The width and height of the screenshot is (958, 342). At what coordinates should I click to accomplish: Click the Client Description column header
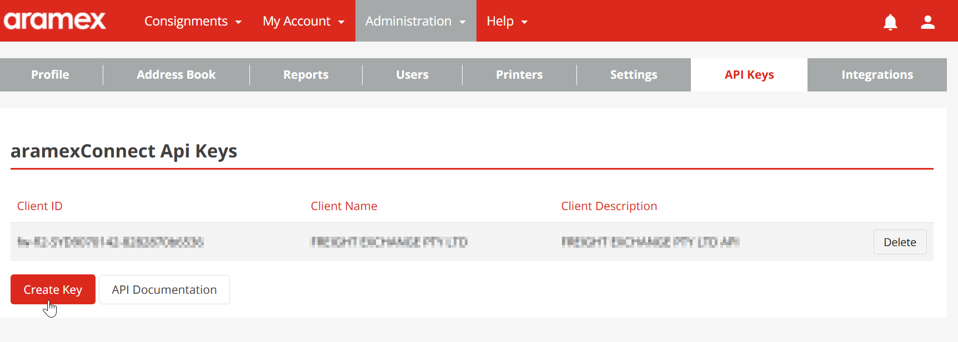(x=609, y=206)
